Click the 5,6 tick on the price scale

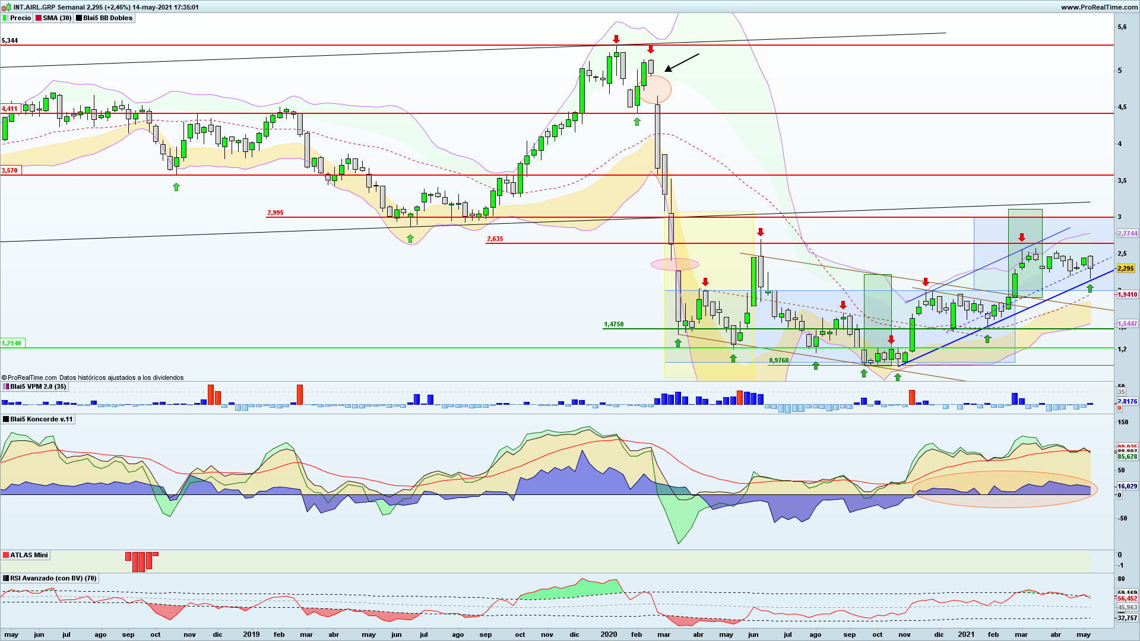(1122, 27)
